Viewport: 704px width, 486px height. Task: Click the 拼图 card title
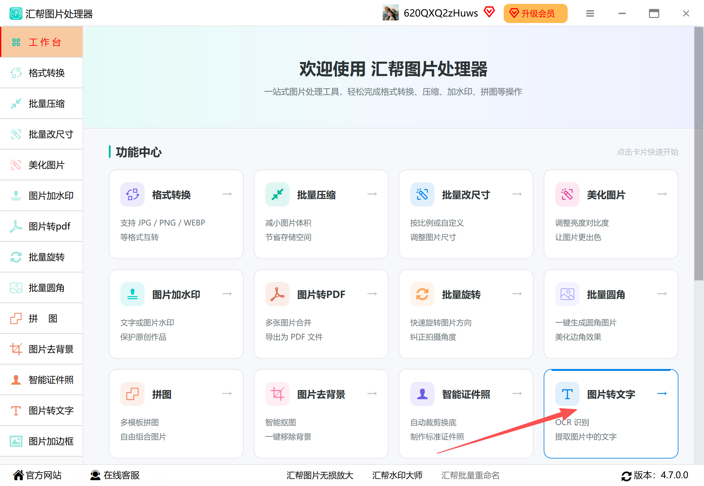[162, 394]
